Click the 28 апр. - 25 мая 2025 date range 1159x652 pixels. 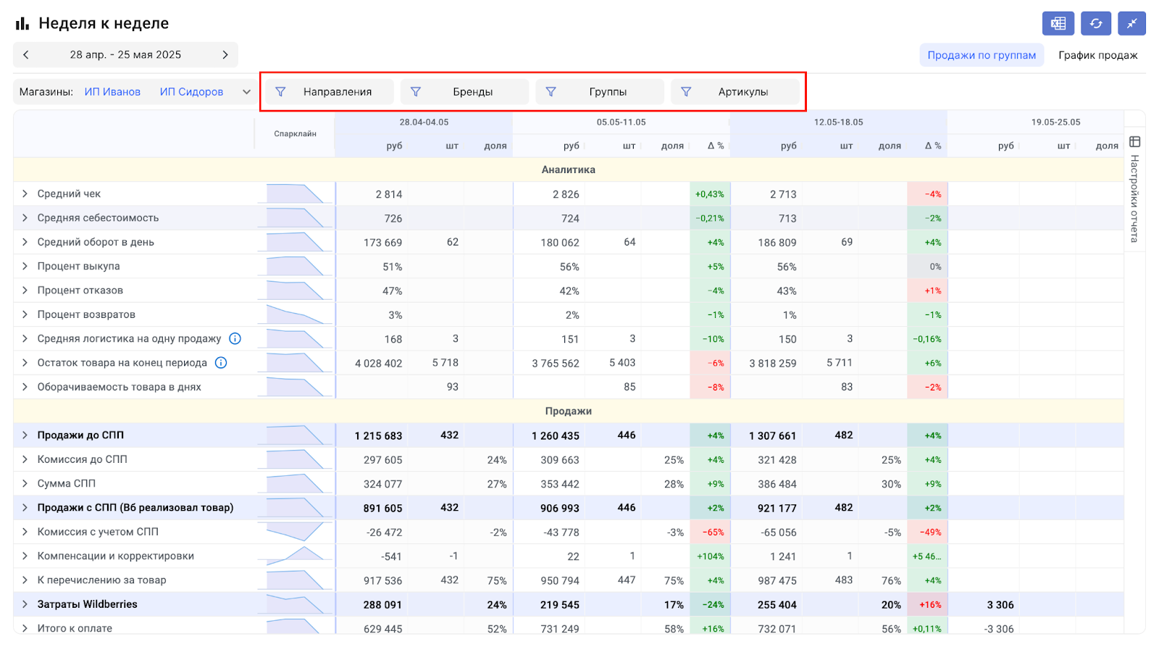coord(125,54)
